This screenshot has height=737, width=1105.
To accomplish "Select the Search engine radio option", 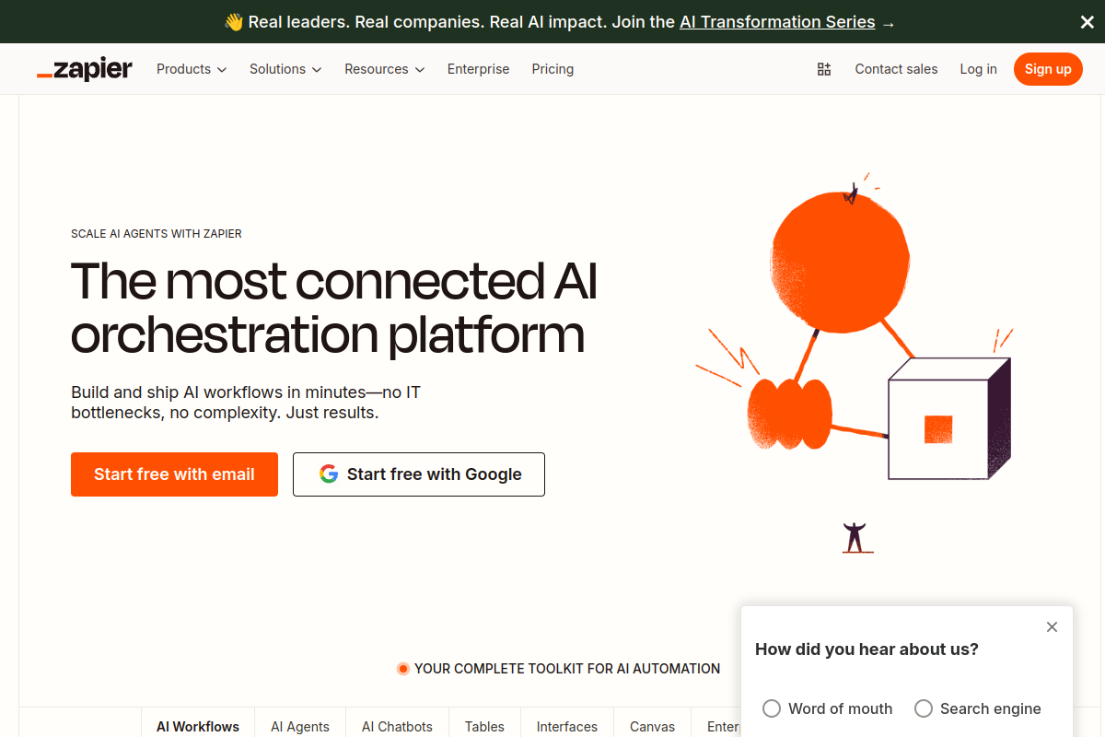I will [x=924, y=708].
